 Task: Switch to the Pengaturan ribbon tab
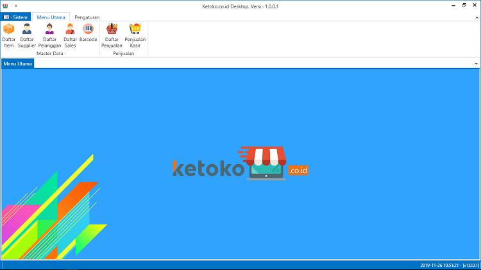click(87, 17)
